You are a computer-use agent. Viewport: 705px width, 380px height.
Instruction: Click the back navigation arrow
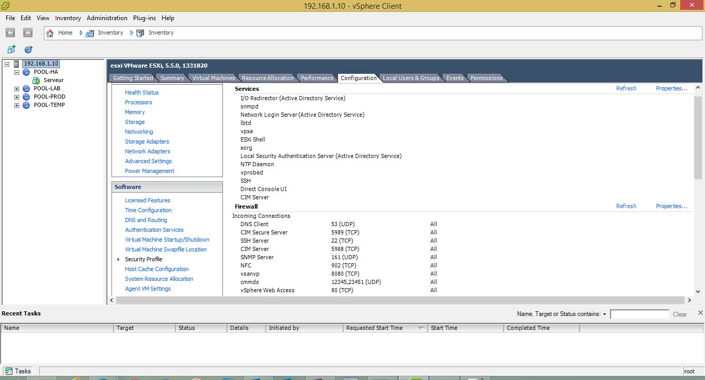click(10, 33)
